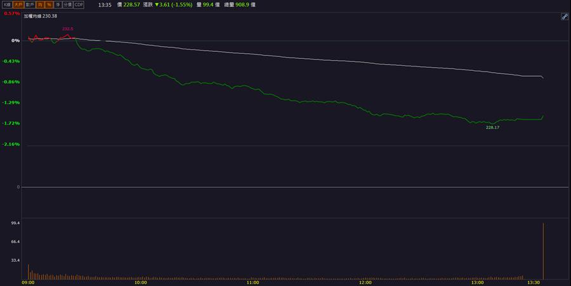Viewport: 571px width, 286px height.
Task: Click the 10:00 time axis label
Action: click(x=141, y=282)
